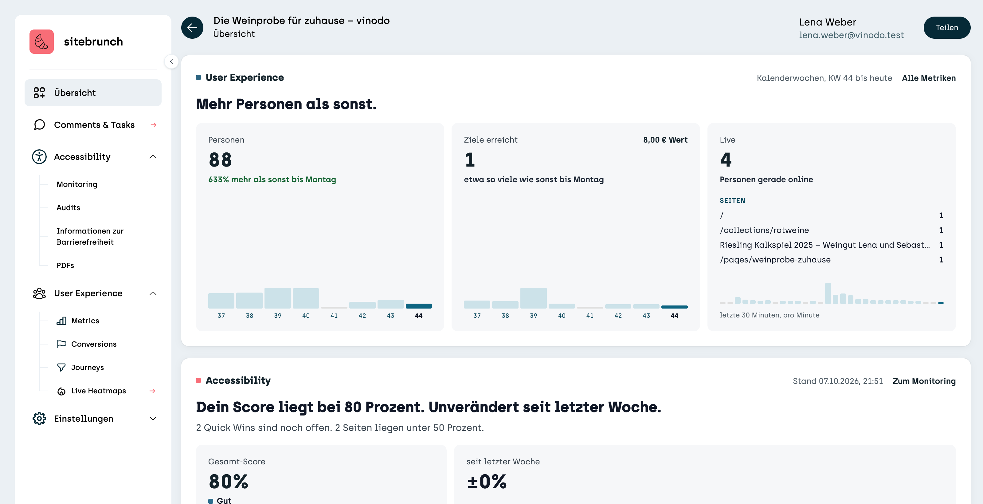
Task: Open the Audits menu item
Action: point(68,207)
